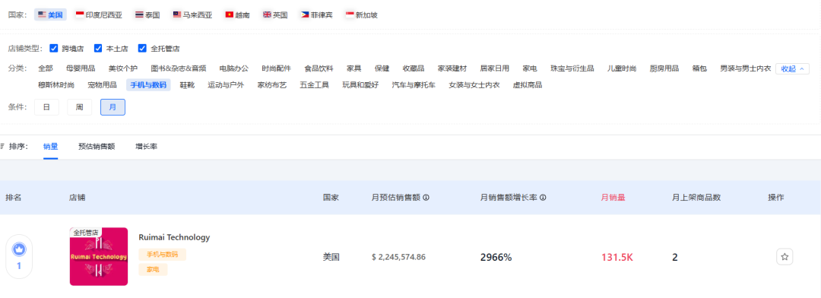Choose the 家装建材 category
The width and height of the screenshot is (821, 298).
[452, 68]
